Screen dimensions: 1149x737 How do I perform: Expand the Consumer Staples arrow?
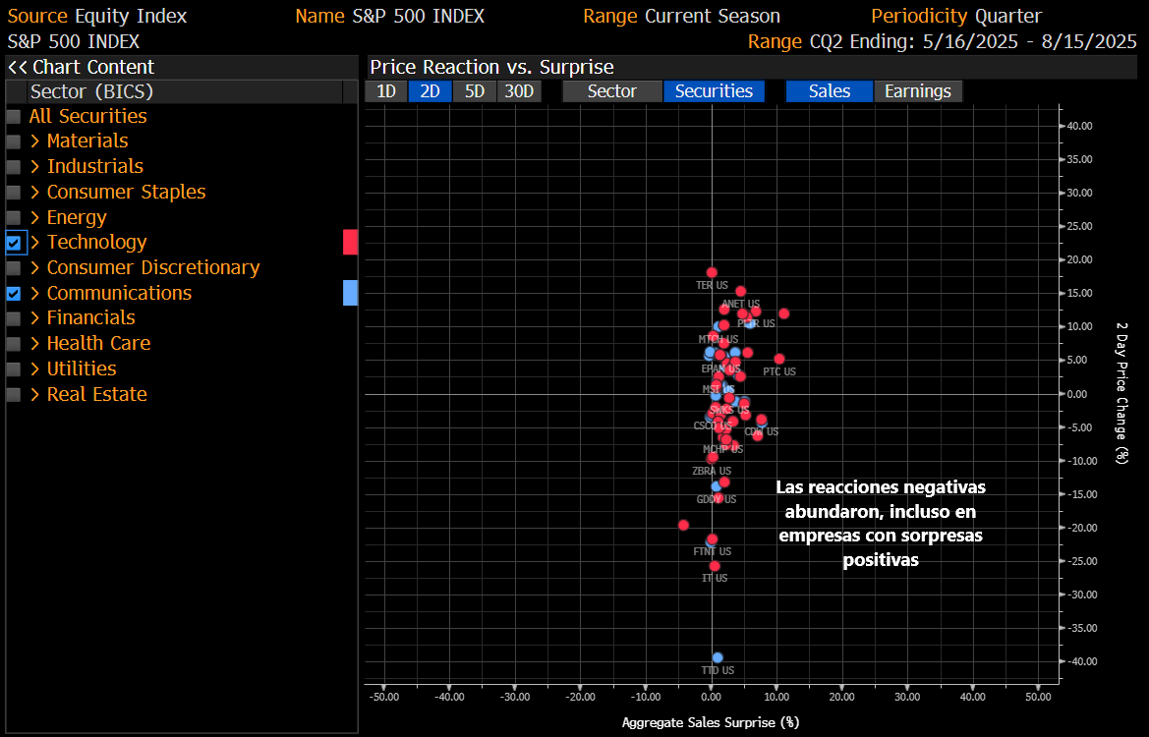tap(35, 192)
